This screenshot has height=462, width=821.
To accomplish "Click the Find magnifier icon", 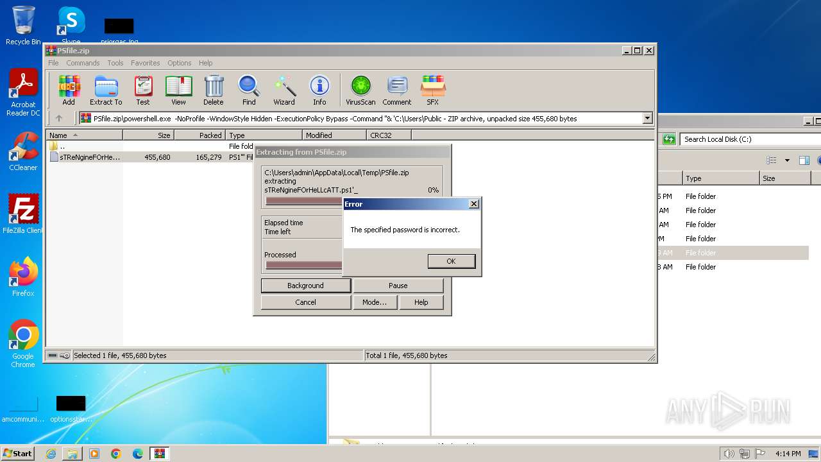I will point(249,90).
